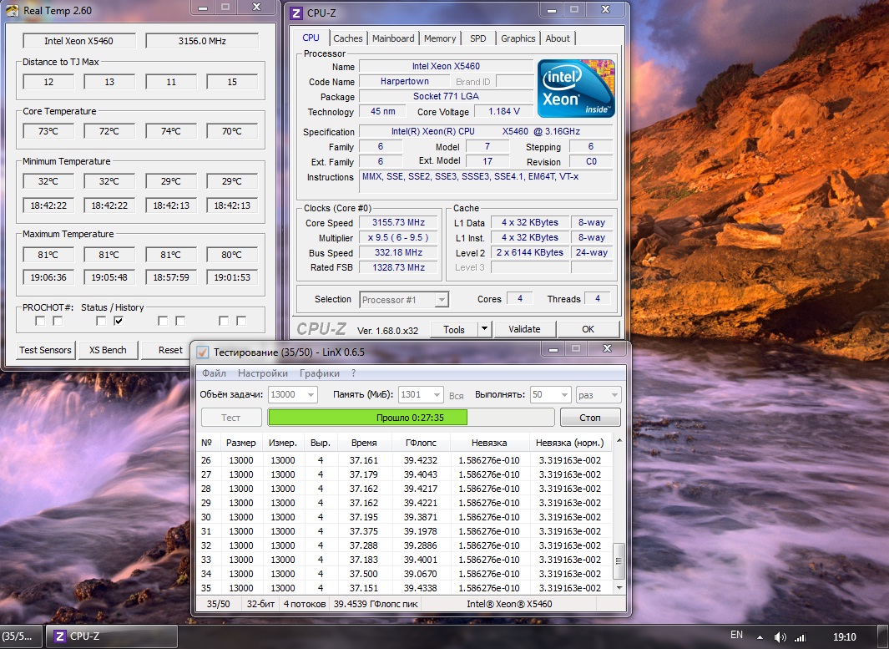Click the 39.0670 ГФлопс cell
Viewport: 889px width, 649px height.
[x=420, y=574]
